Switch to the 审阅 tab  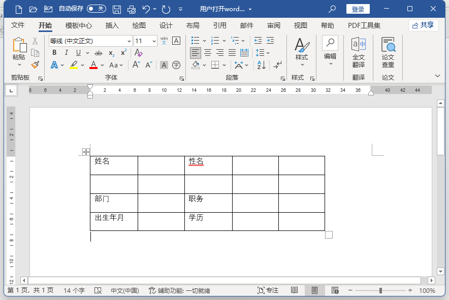coord(274,25)
